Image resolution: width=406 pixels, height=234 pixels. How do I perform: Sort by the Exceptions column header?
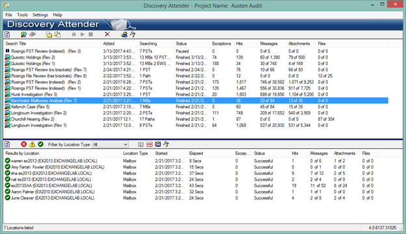tap(221, 44)
